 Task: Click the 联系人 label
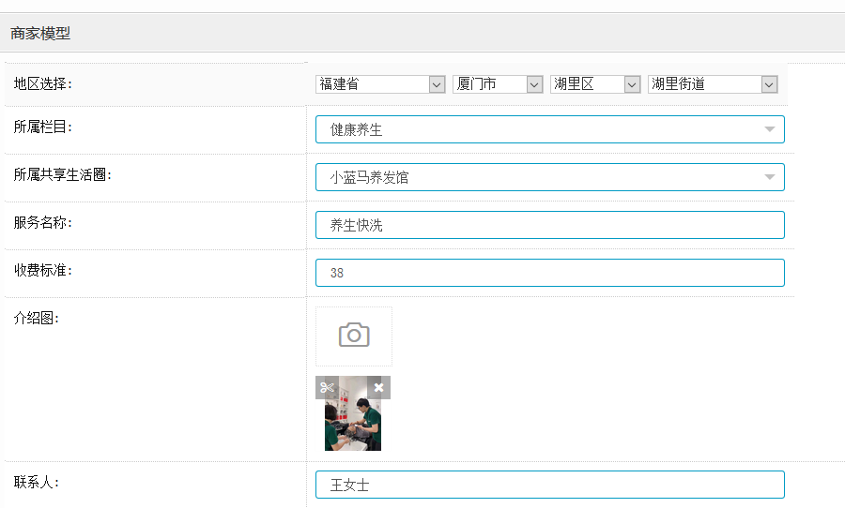coord(37,482)
